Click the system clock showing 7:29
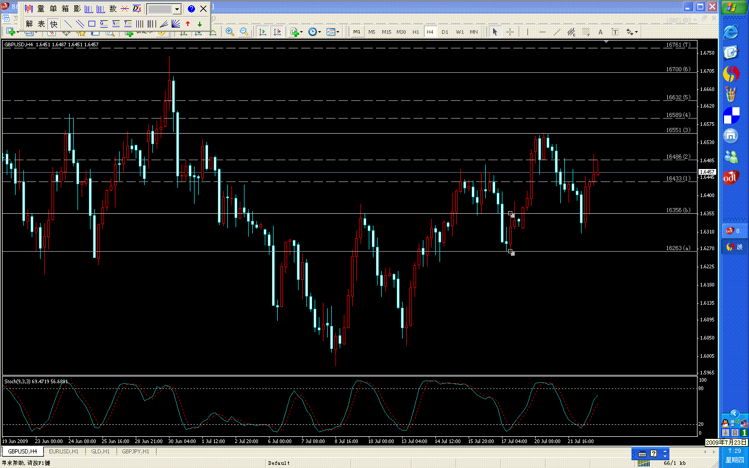This screenshot has height=468, width=749. pos(734,451)
